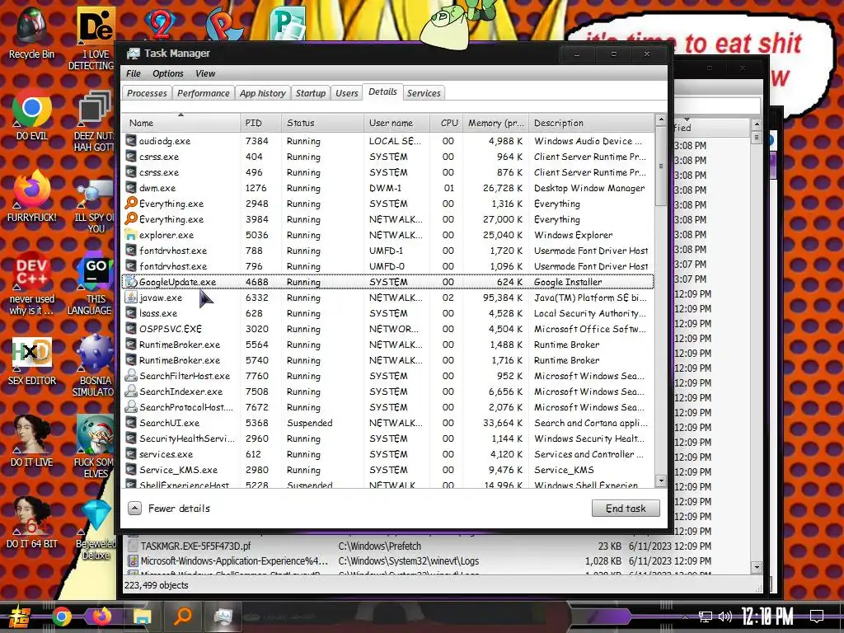Click the taskbar clock showing 12:10 PM
The width and height of the screenshot is (844, 633).
point(767,617)
